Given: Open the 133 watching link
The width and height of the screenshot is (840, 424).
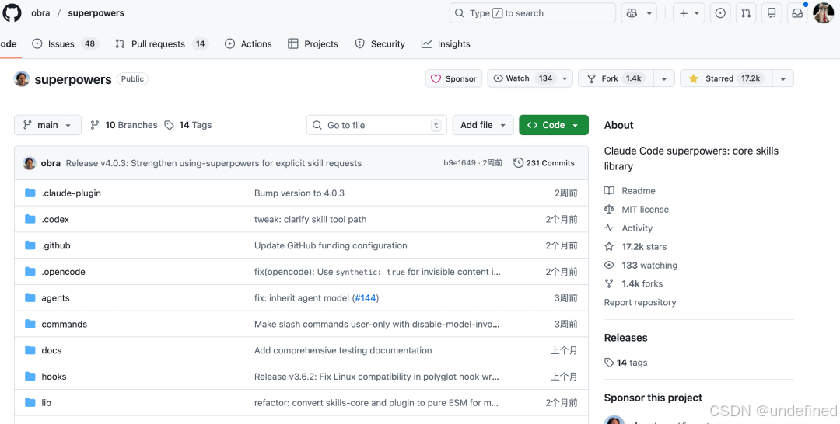Looking at the screenshot, I should 641,266.
